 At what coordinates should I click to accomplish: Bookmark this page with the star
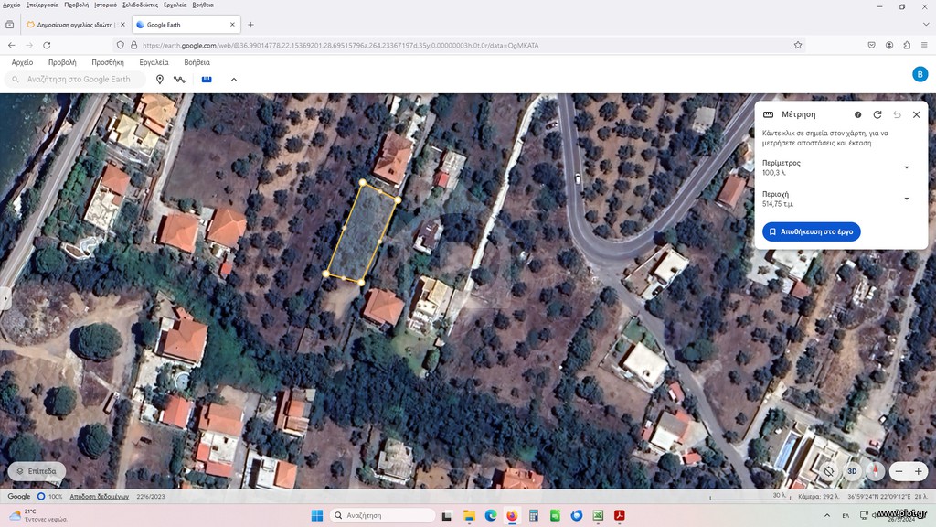click(x=797, y=45)
